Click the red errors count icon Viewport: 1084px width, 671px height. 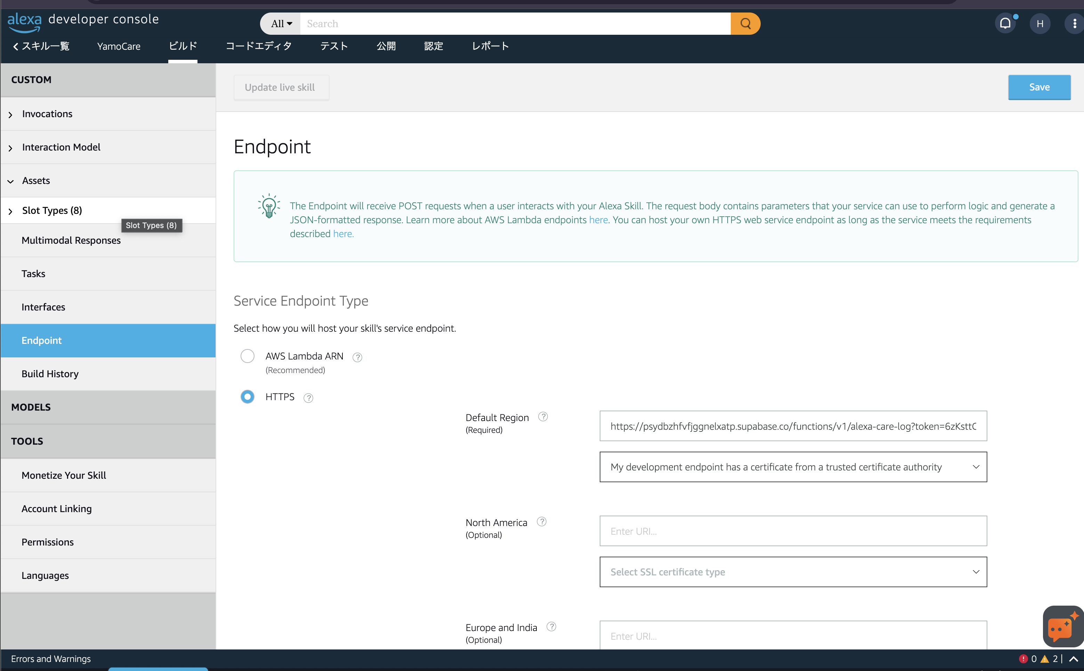[x=1023, y=658]
